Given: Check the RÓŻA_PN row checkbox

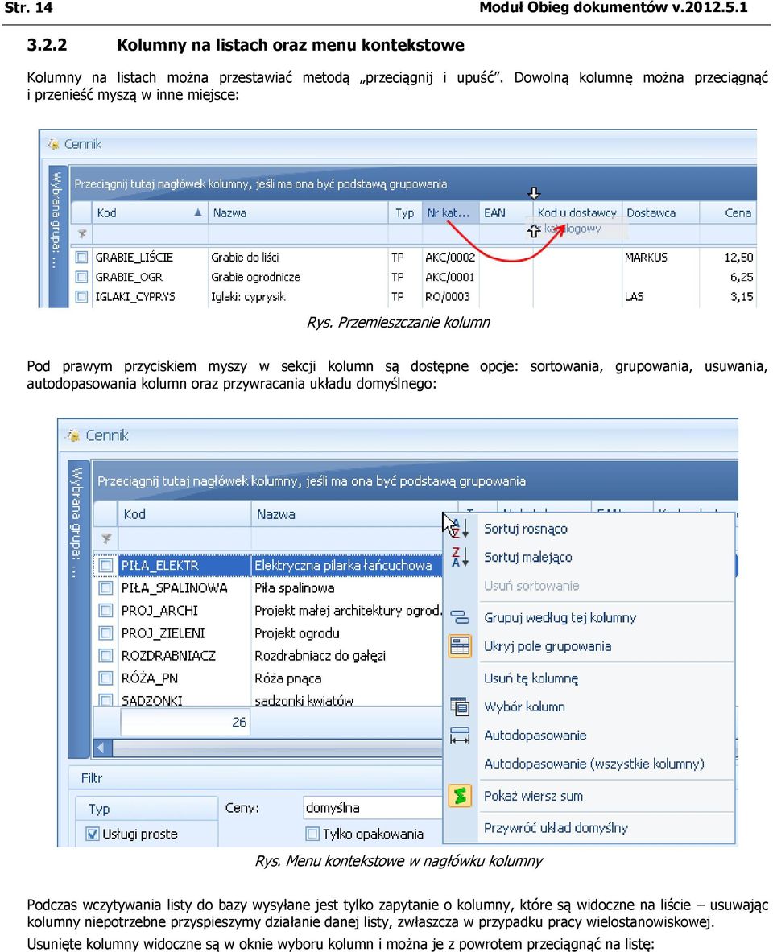Looking at the screenshot, I should tap(106, 678).
